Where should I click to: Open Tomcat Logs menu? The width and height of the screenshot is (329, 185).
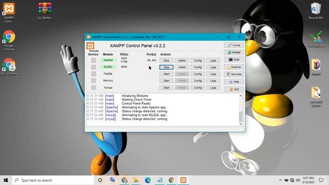(213, 88)
